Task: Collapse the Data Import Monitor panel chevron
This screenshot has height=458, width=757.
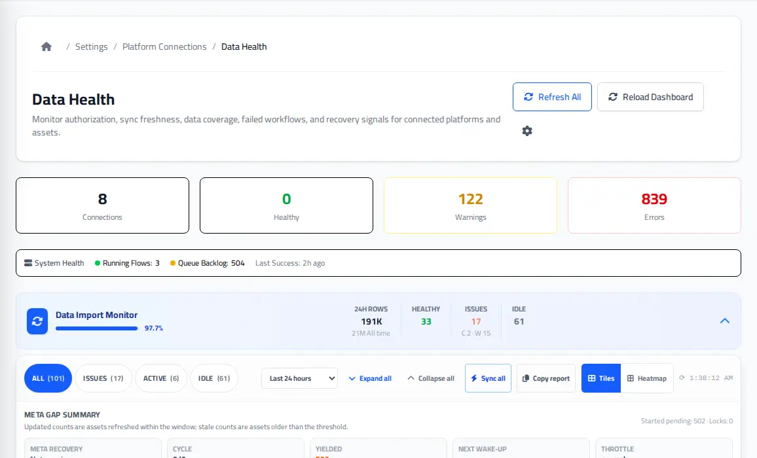Action: pos(725,321)
